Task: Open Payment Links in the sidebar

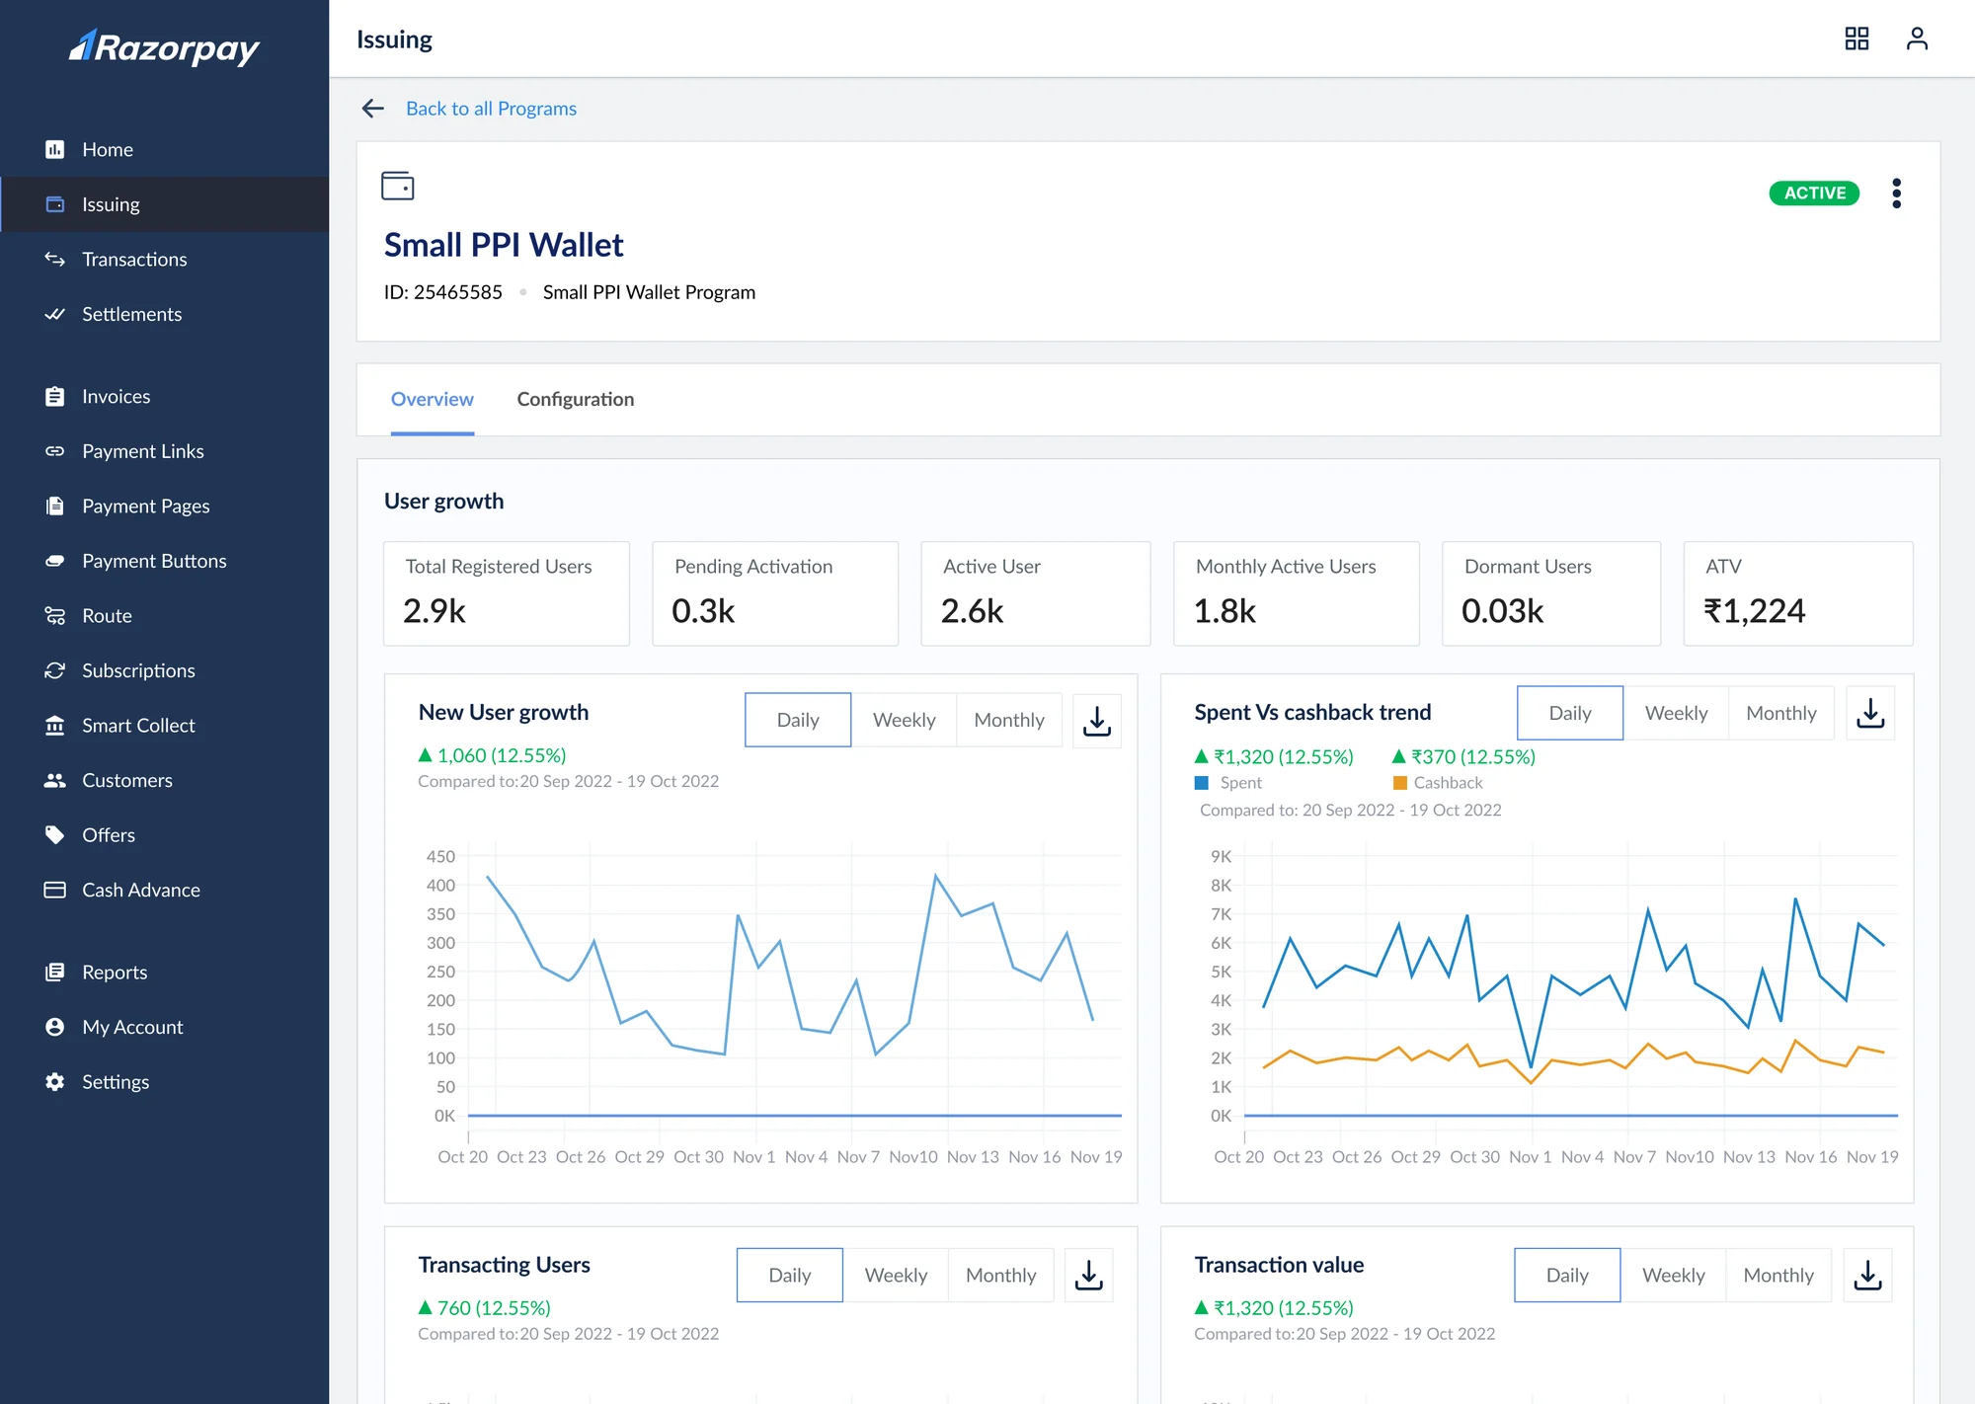Action: tap(165, 451)
